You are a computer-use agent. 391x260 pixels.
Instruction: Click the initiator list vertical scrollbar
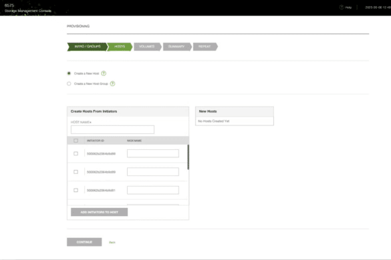(x=188, y=157)
